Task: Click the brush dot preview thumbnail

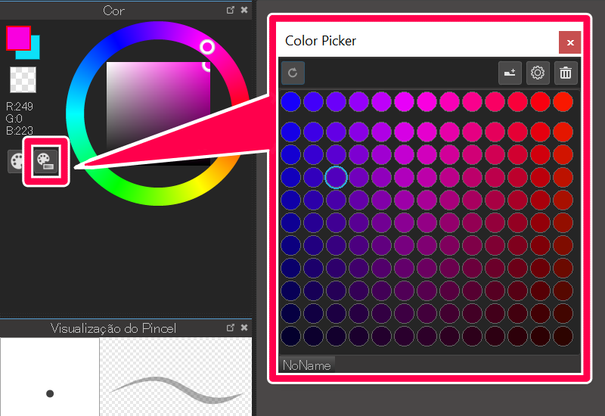Action: coord(50,377)
